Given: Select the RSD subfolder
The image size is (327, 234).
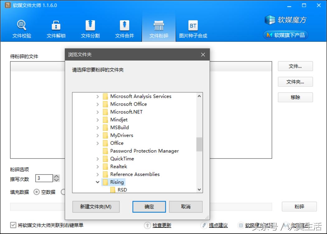Looking at the screenshot, I should (119, 190).
